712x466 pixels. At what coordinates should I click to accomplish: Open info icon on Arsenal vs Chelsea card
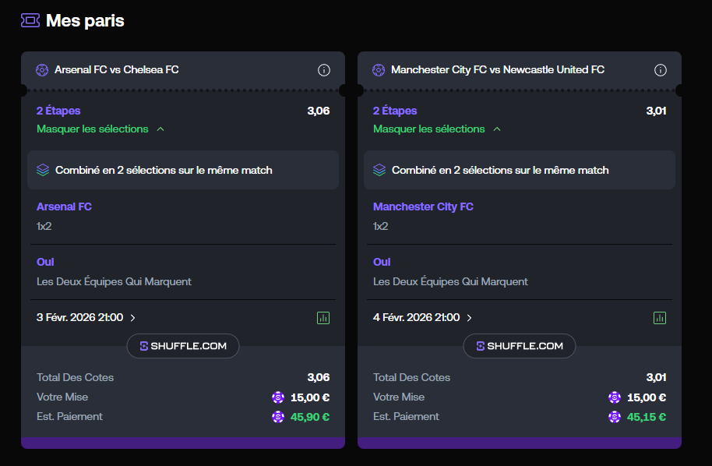(324, 70)
